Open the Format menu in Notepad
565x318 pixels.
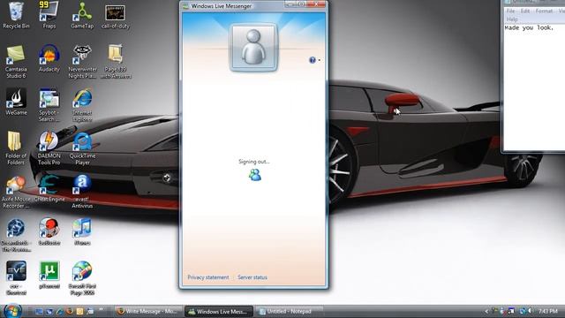point(544,11)
